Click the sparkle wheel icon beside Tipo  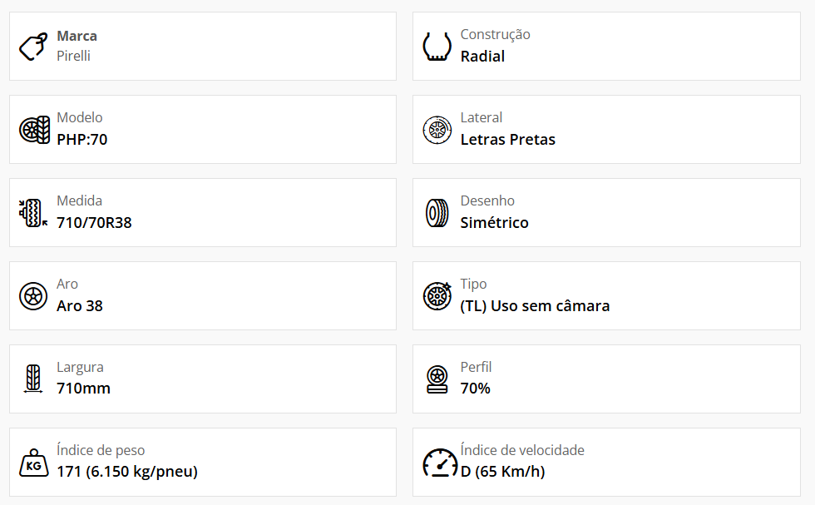[437, 296]
